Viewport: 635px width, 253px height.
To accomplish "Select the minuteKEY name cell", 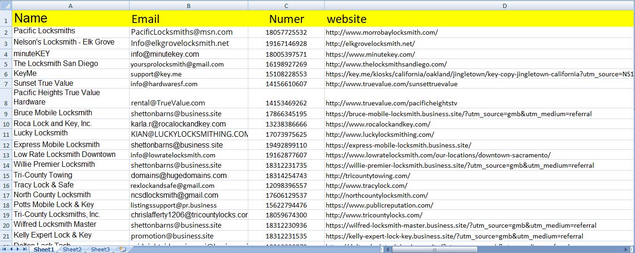I will coord(70,54).
